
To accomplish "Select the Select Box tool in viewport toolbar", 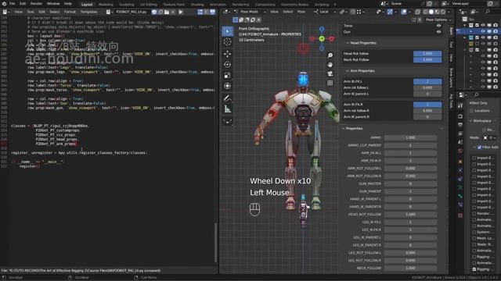I will pyautogui.click(x=228, y=31).
